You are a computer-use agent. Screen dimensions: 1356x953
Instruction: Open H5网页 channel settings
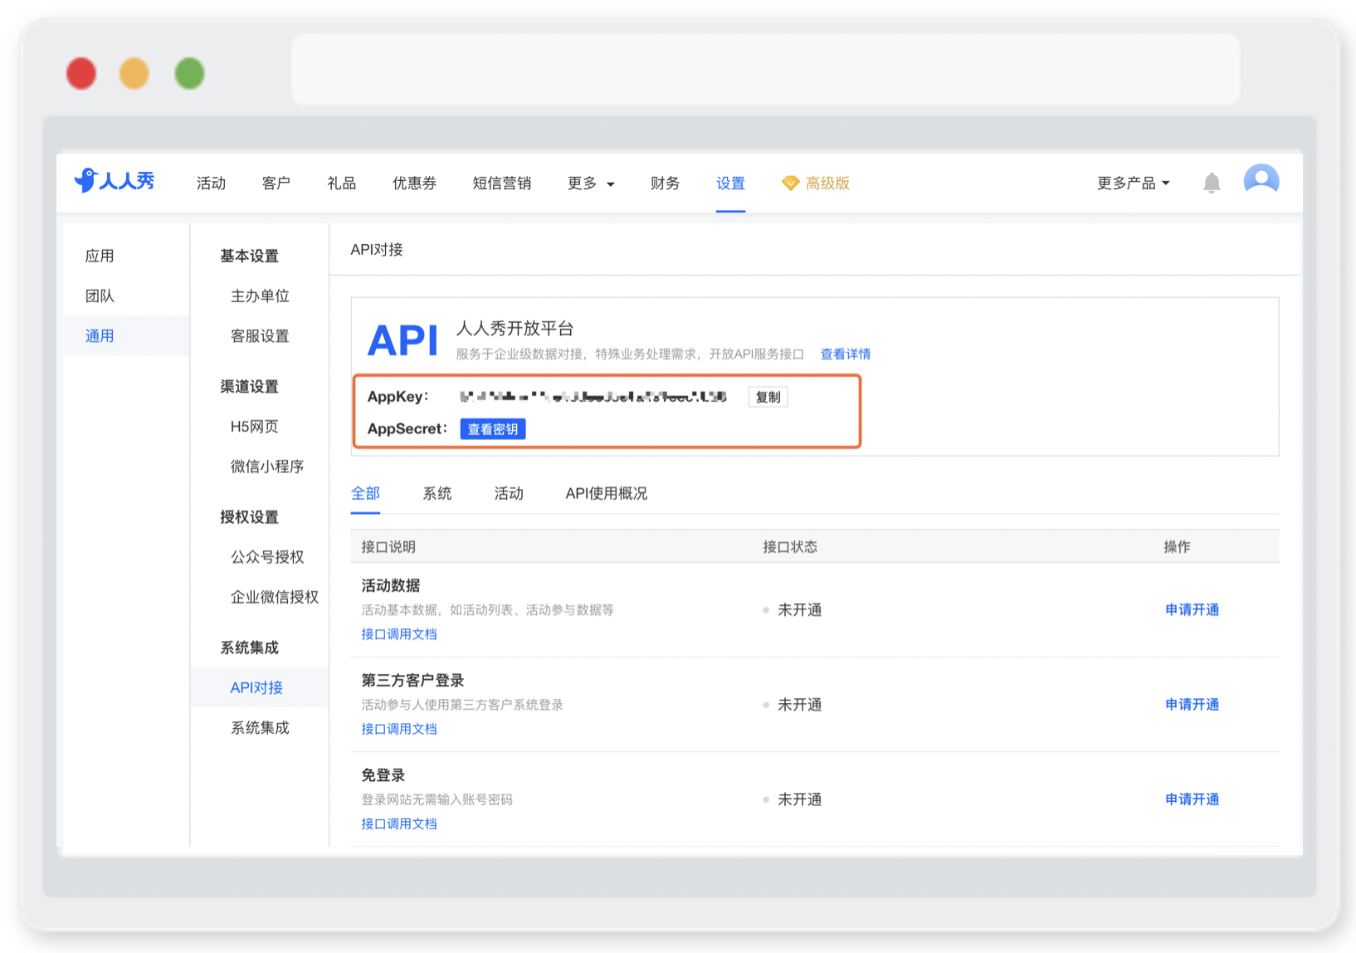[x=254, y=426]
